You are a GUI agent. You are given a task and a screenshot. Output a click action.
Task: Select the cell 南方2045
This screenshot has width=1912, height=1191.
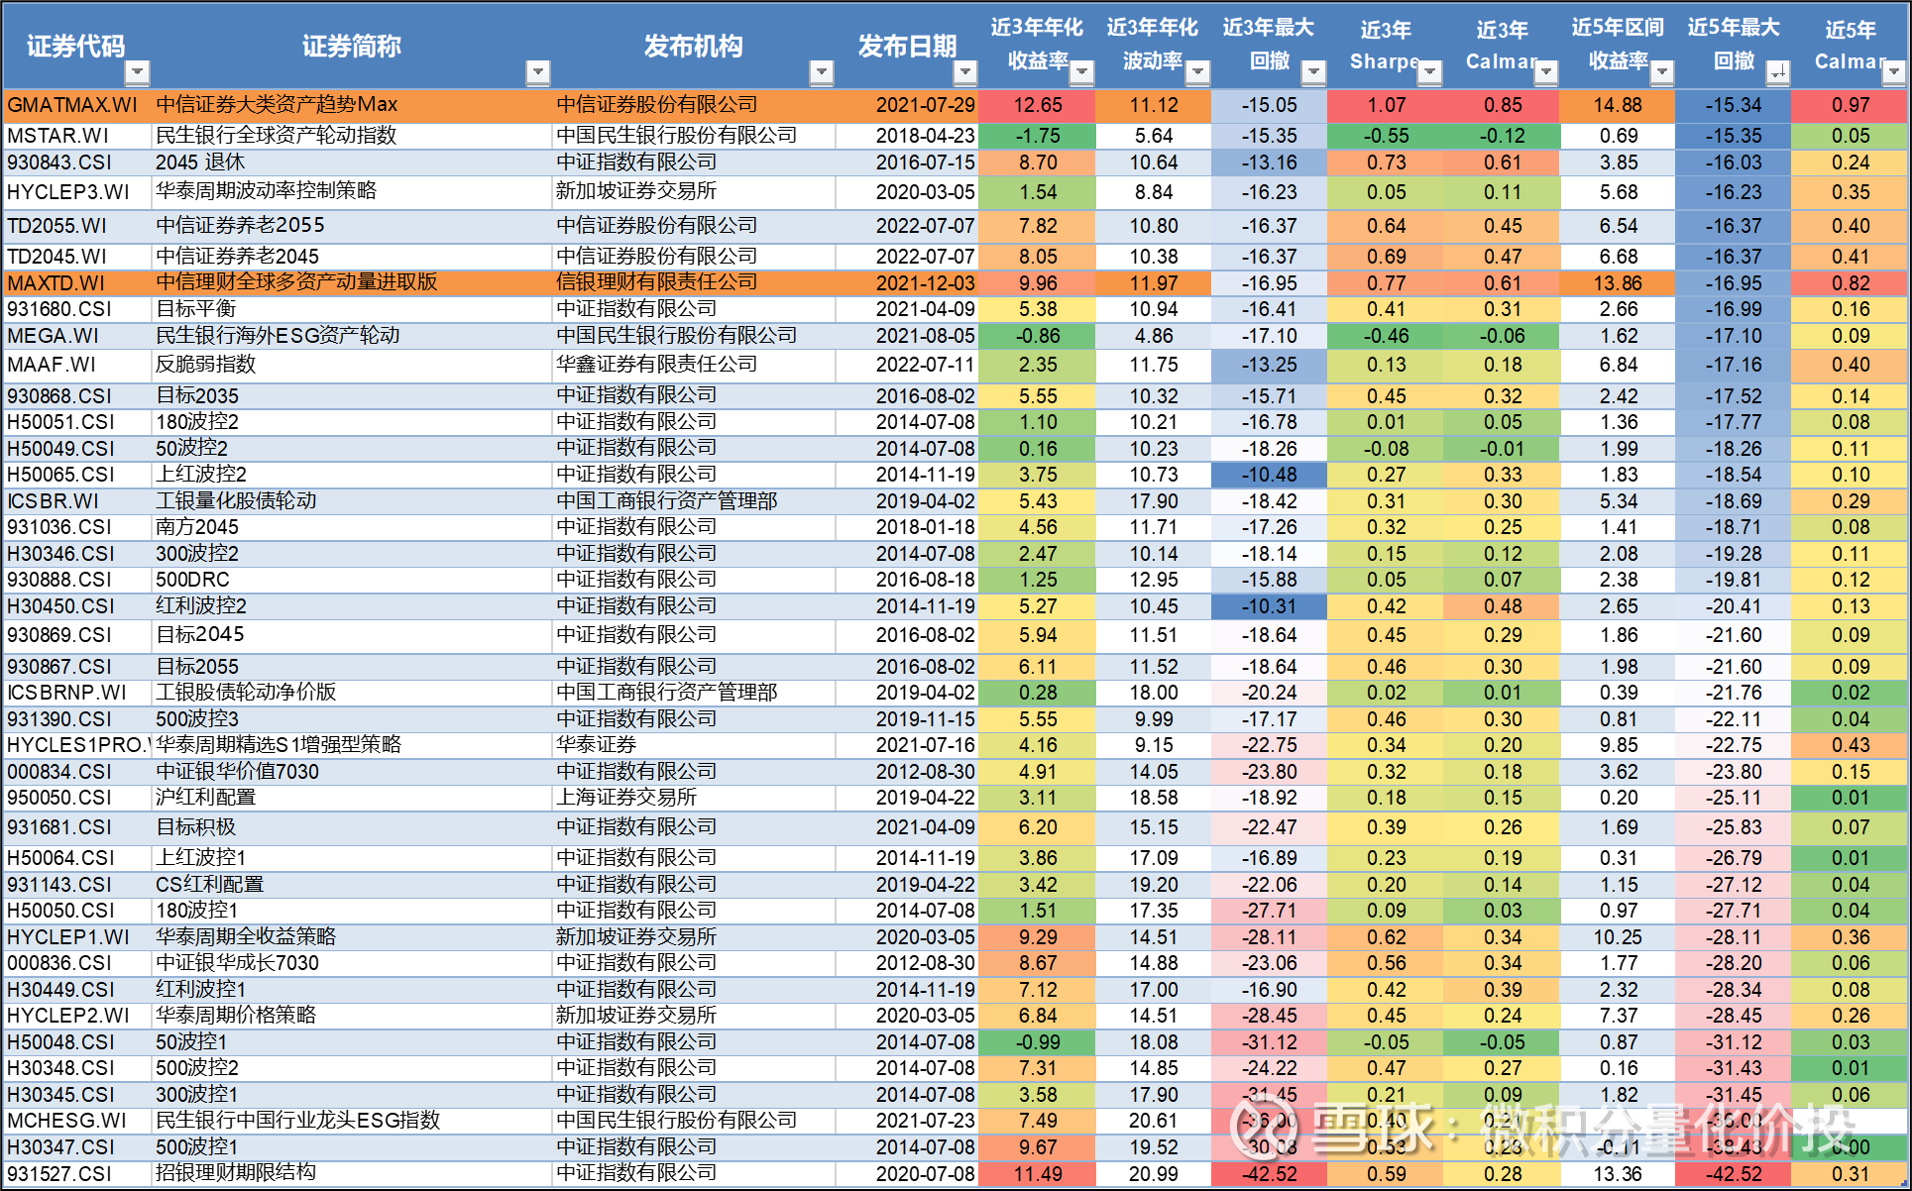coord(352,527)
